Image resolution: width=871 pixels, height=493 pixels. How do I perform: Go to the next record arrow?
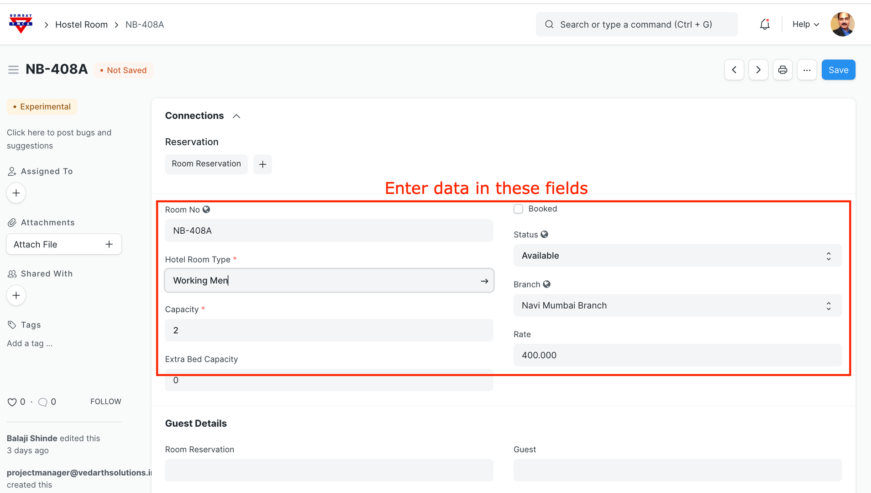(758, 70)
